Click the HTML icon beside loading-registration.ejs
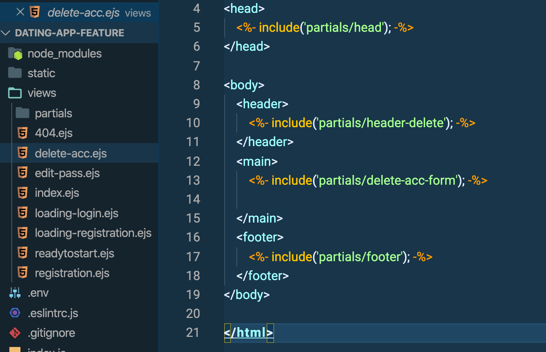 pyautogui.click(x=23, y=233)
